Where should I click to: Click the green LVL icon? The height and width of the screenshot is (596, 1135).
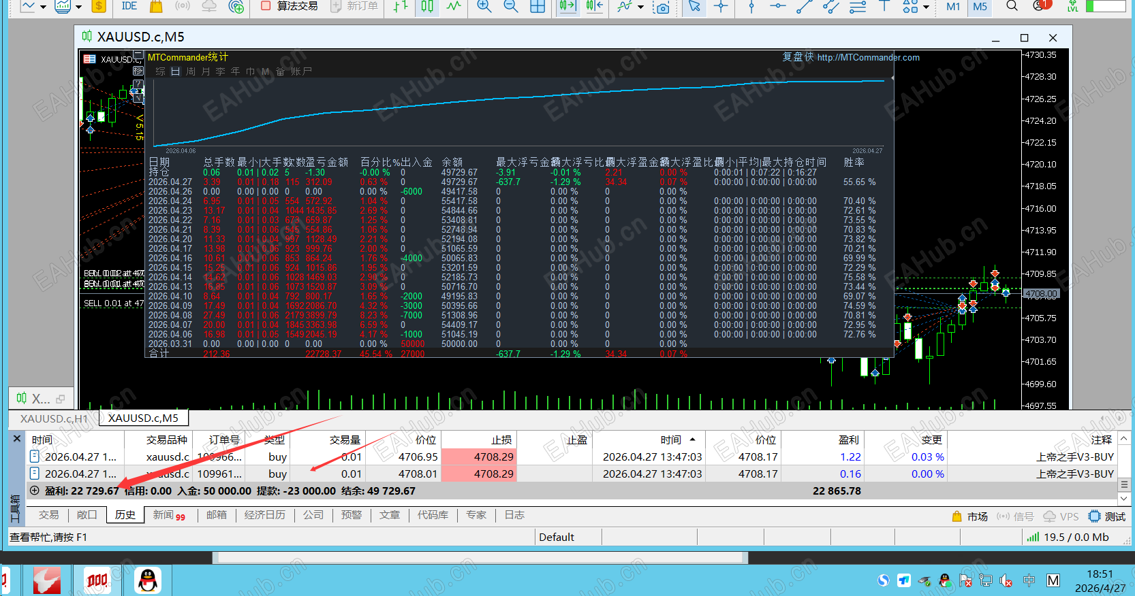coord(1073,6)
